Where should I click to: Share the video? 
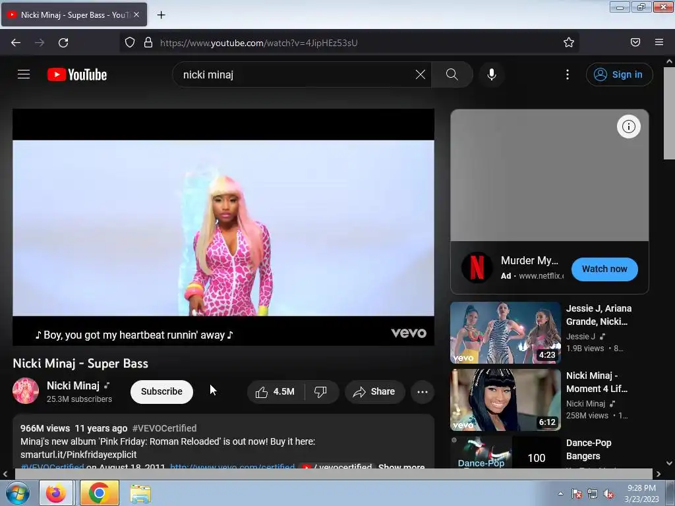click(374, 392)
